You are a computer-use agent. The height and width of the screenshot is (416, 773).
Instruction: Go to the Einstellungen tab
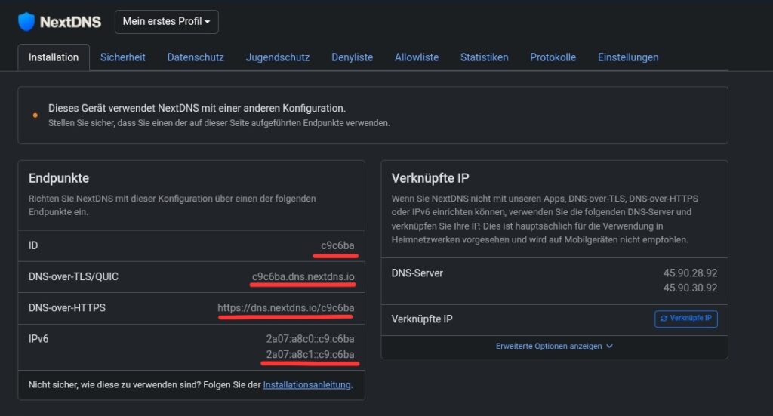pyautogui.click(x=628, y=57)
